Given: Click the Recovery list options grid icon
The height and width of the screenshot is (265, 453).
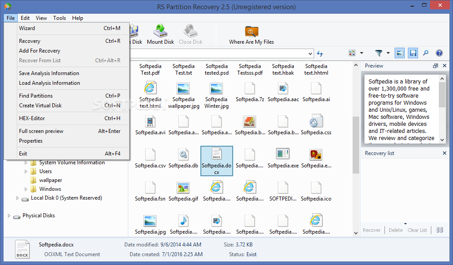Looking at the screenshot, I should tap(440, 230).
